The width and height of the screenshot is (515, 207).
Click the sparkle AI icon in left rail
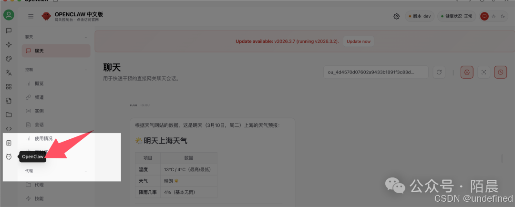(x=9, y=45)
